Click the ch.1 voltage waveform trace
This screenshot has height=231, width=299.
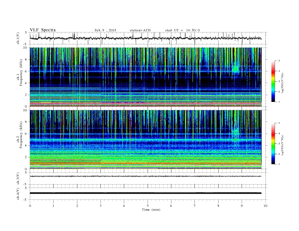(145, 38)
